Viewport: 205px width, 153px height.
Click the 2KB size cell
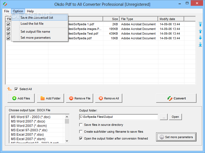(x=115, y=24)
